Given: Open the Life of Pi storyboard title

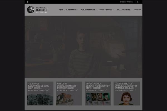Looking at the screenshot, I should click(67, 86).
